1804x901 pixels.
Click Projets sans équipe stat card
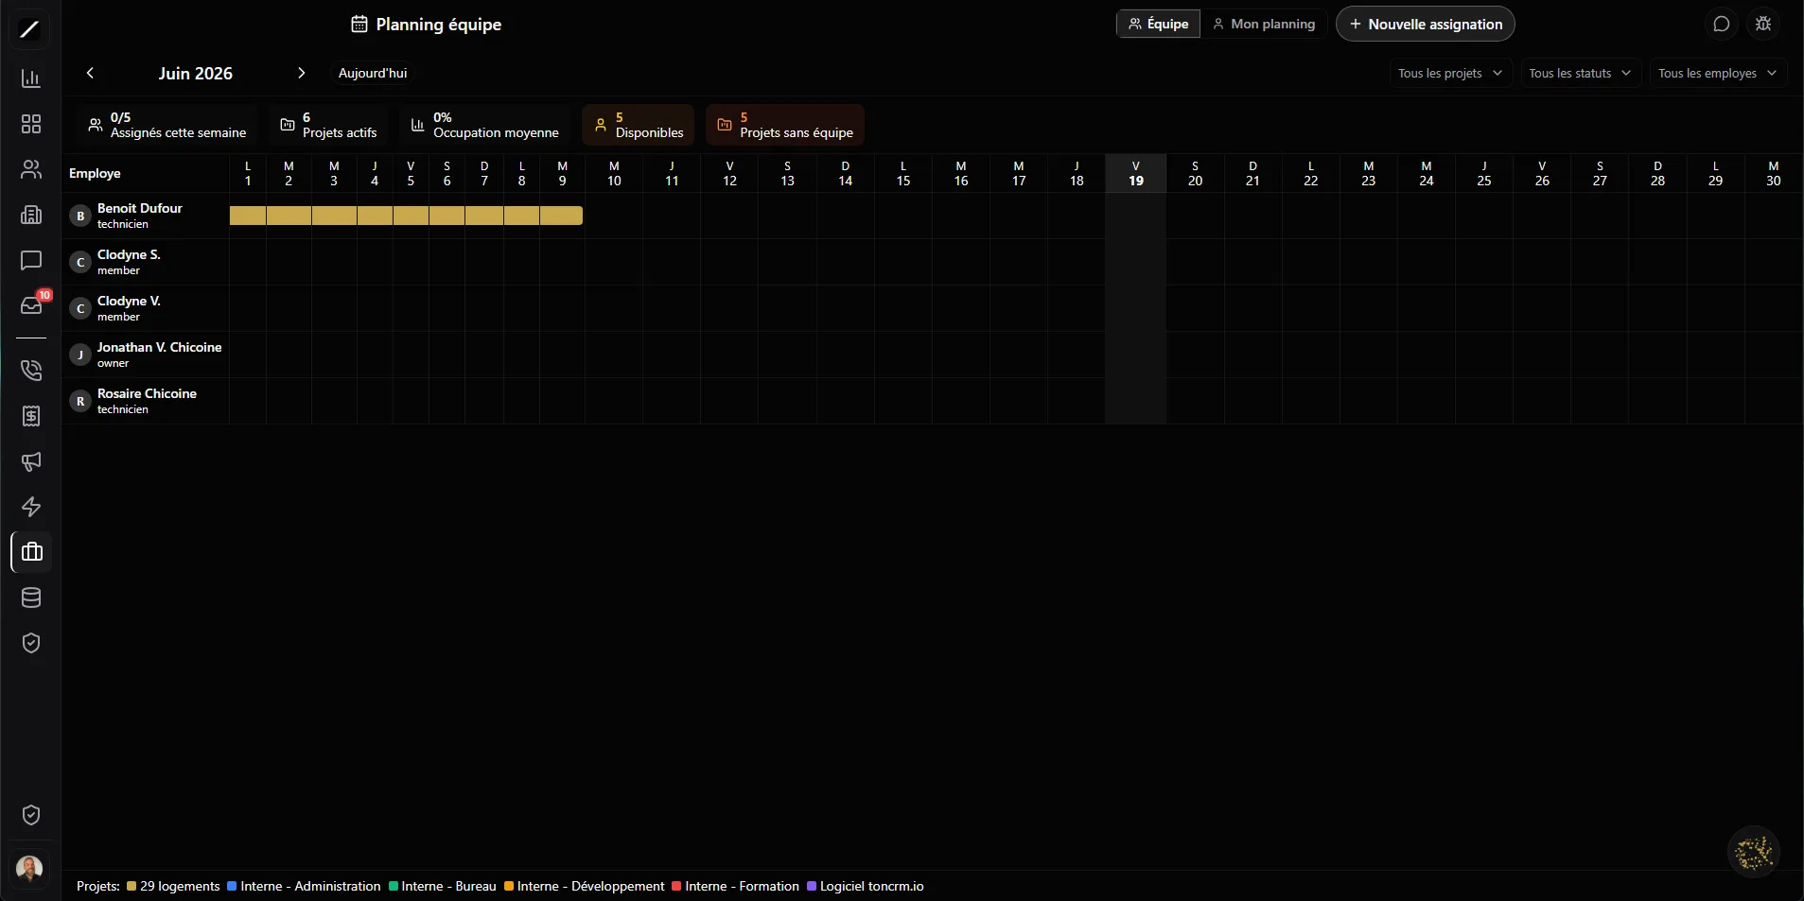[785, 125]
